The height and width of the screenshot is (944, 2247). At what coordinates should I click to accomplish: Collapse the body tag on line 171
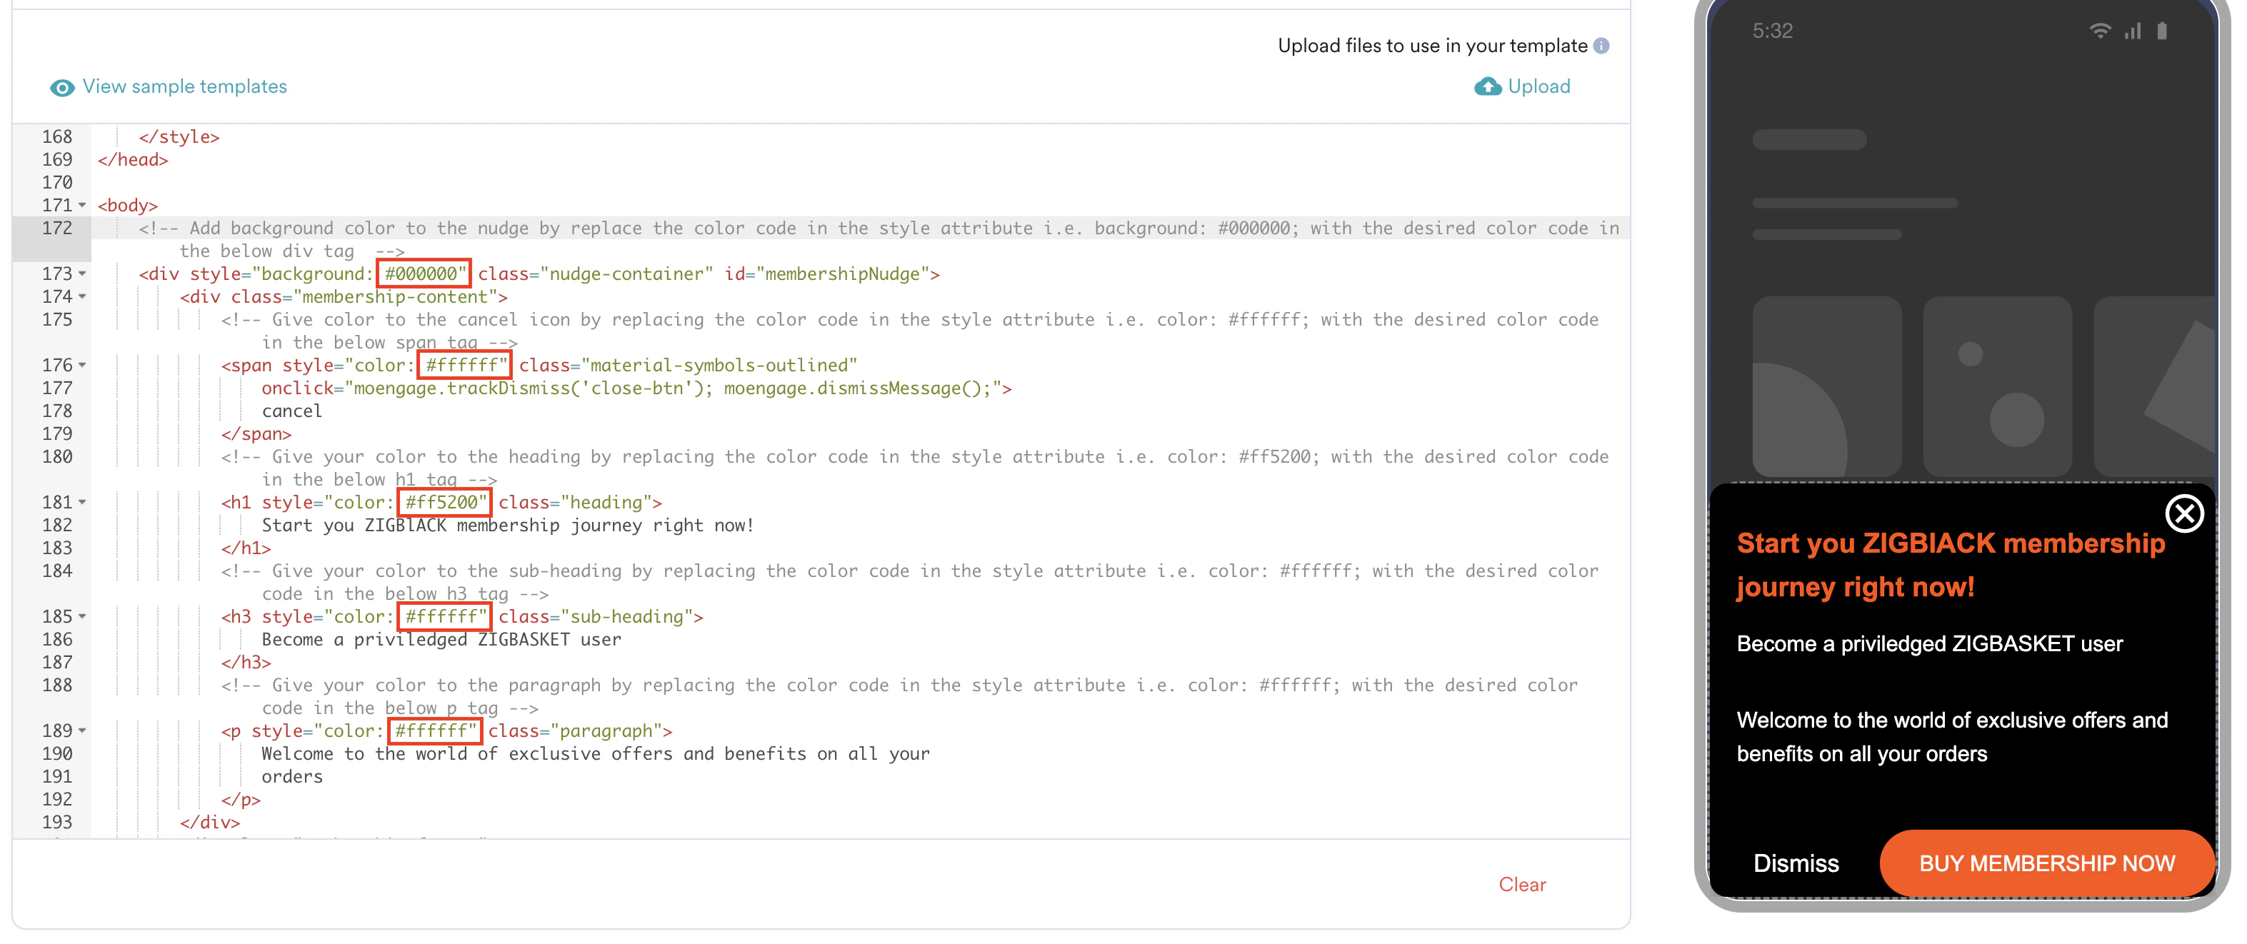click(83, 206)
